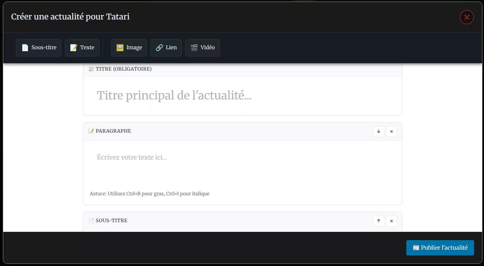The image size is (484, 266).
Task: Select the TITRE (OBLIGATOIRE) header label
Action: [x=123, y=69]
